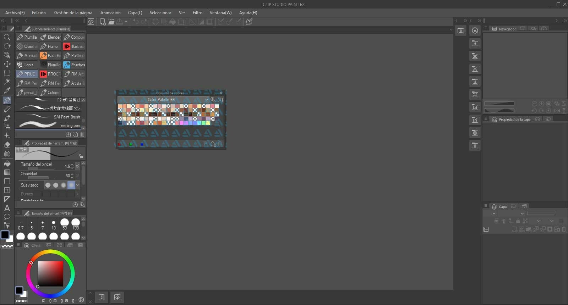Select the Decoration sparkle tool
The height and width of the screenshot is (305, 568).
coord(7,136)
